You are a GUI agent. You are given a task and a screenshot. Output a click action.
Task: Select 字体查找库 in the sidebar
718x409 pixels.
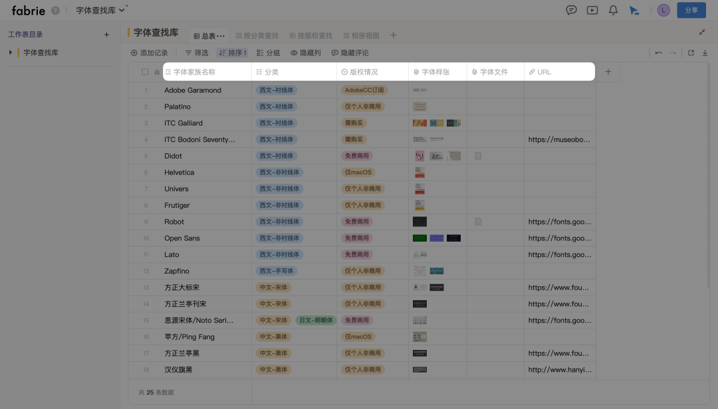tap(41, 52)
